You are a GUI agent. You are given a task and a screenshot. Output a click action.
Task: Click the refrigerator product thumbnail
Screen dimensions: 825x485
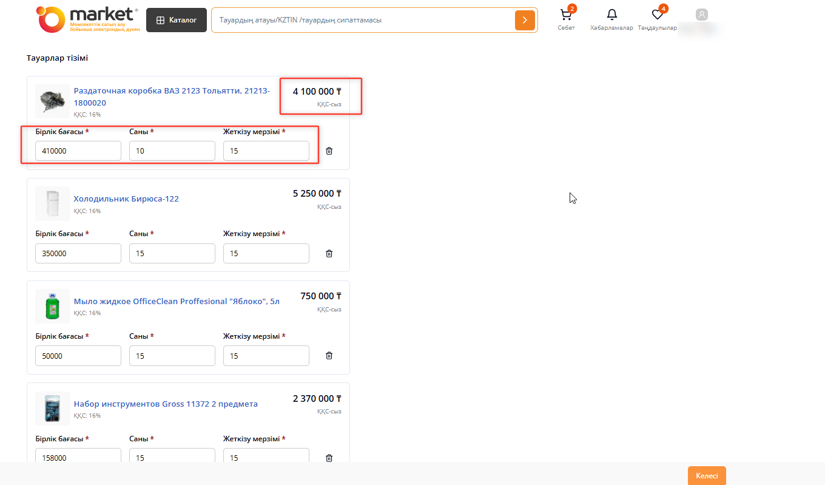(x=52, y=203)
